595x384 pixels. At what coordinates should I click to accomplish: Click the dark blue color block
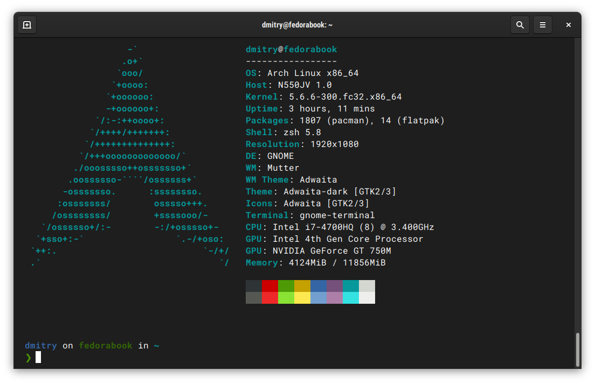click(x=319, y=286)
